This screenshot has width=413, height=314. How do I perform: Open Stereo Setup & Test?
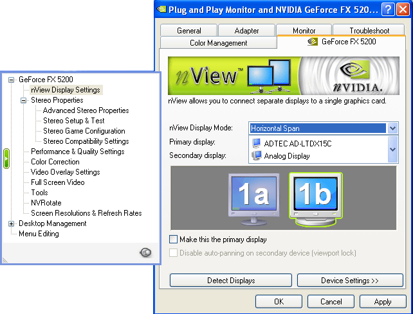coord(74,121)
